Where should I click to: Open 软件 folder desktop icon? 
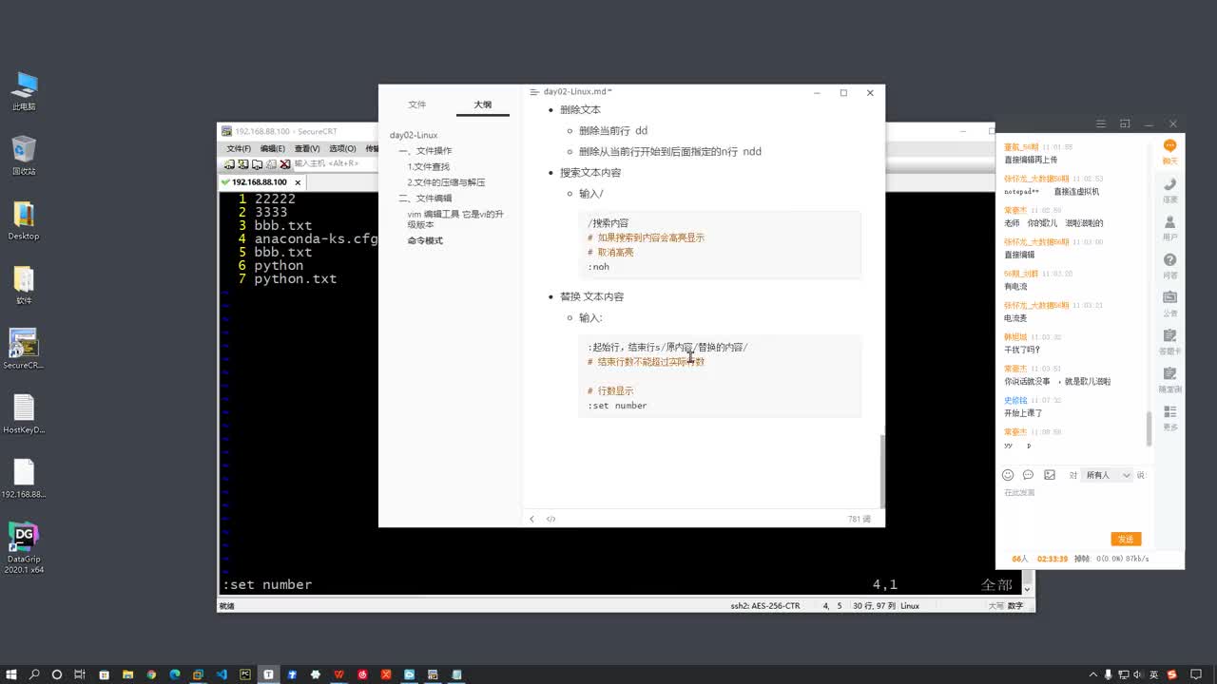tap(24, 285)
